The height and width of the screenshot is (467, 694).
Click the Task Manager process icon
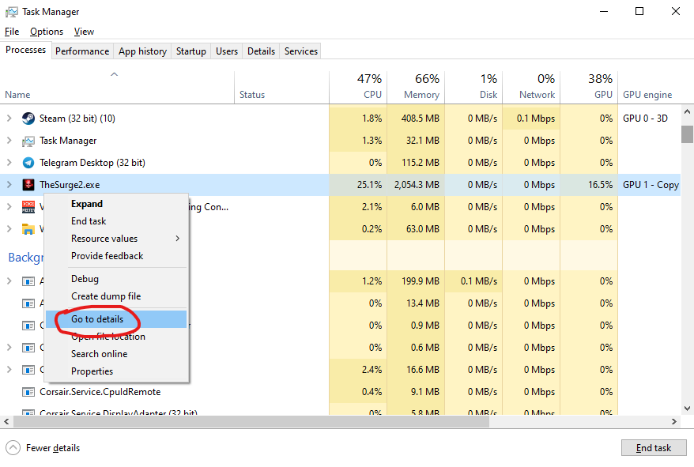click(x=28, y=141)
